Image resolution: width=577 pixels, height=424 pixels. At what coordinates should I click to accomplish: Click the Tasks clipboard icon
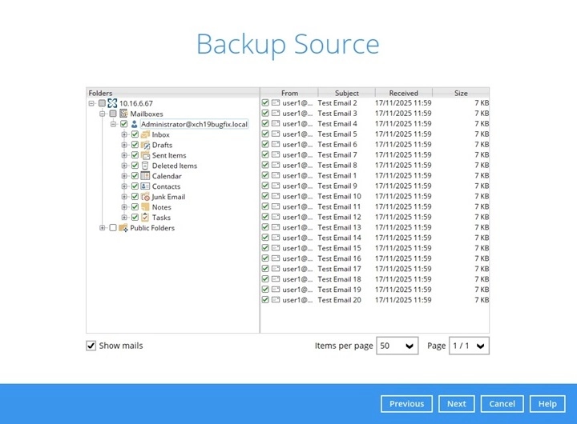tap(145, 217)
